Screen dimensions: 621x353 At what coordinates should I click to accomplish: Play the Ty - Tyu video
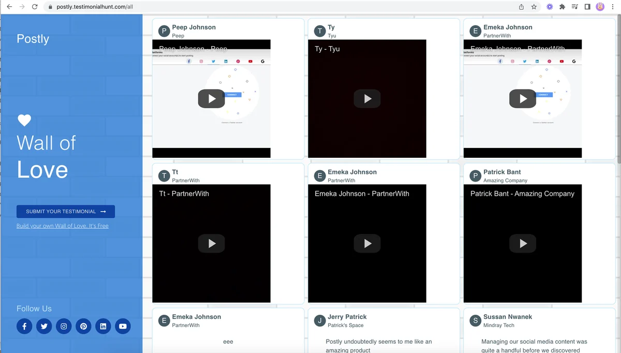367,99
